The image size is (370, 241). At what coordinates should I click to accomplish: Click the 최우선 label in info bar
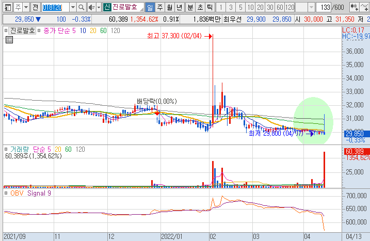(x=232, y=19)
